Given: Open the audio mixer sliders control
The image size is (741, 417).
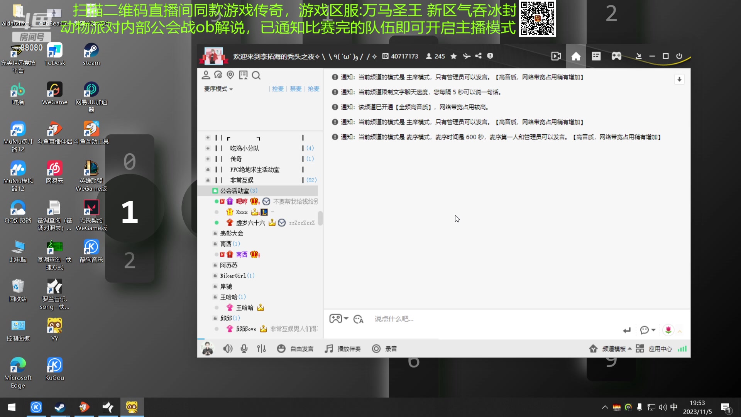Looking at the screenshot, I should point(262,349).
